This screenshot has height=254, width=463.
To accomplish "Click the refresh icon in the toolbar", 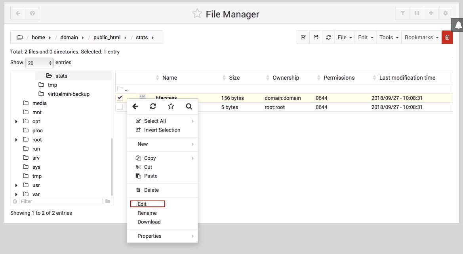I will coord(328,37).
